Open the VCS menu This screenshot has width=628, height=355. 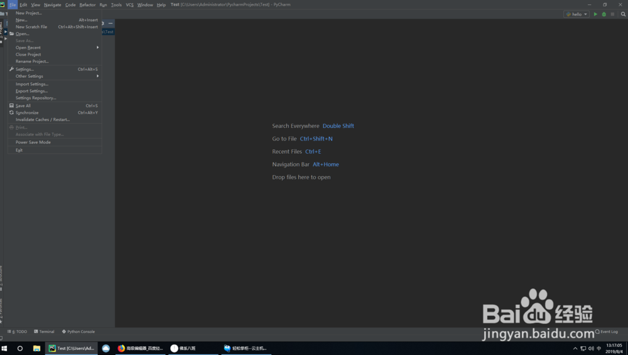(x=130, y=5)
